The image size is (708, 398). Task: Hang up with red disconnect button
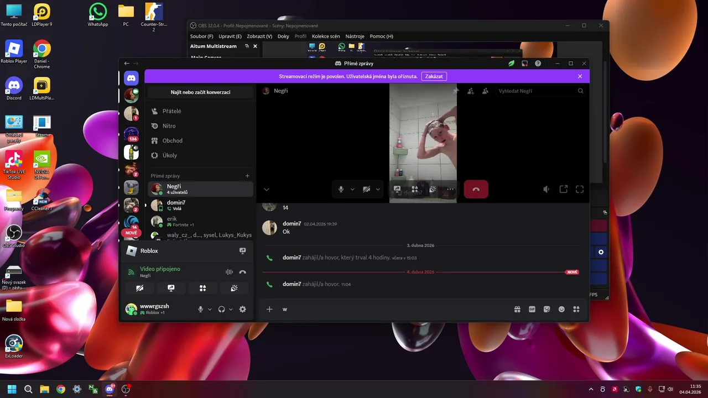tap(476, 189)
